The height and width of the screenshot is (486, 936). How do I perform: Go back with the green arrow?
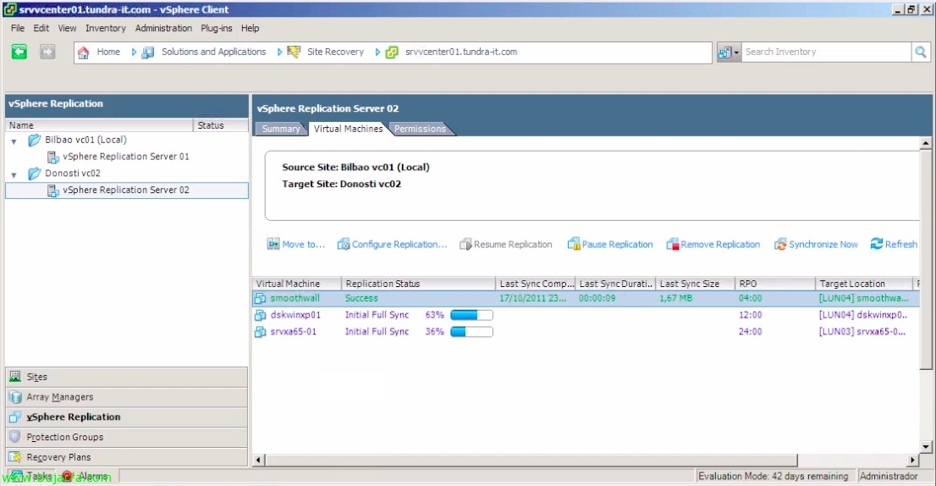pos(19,52)
